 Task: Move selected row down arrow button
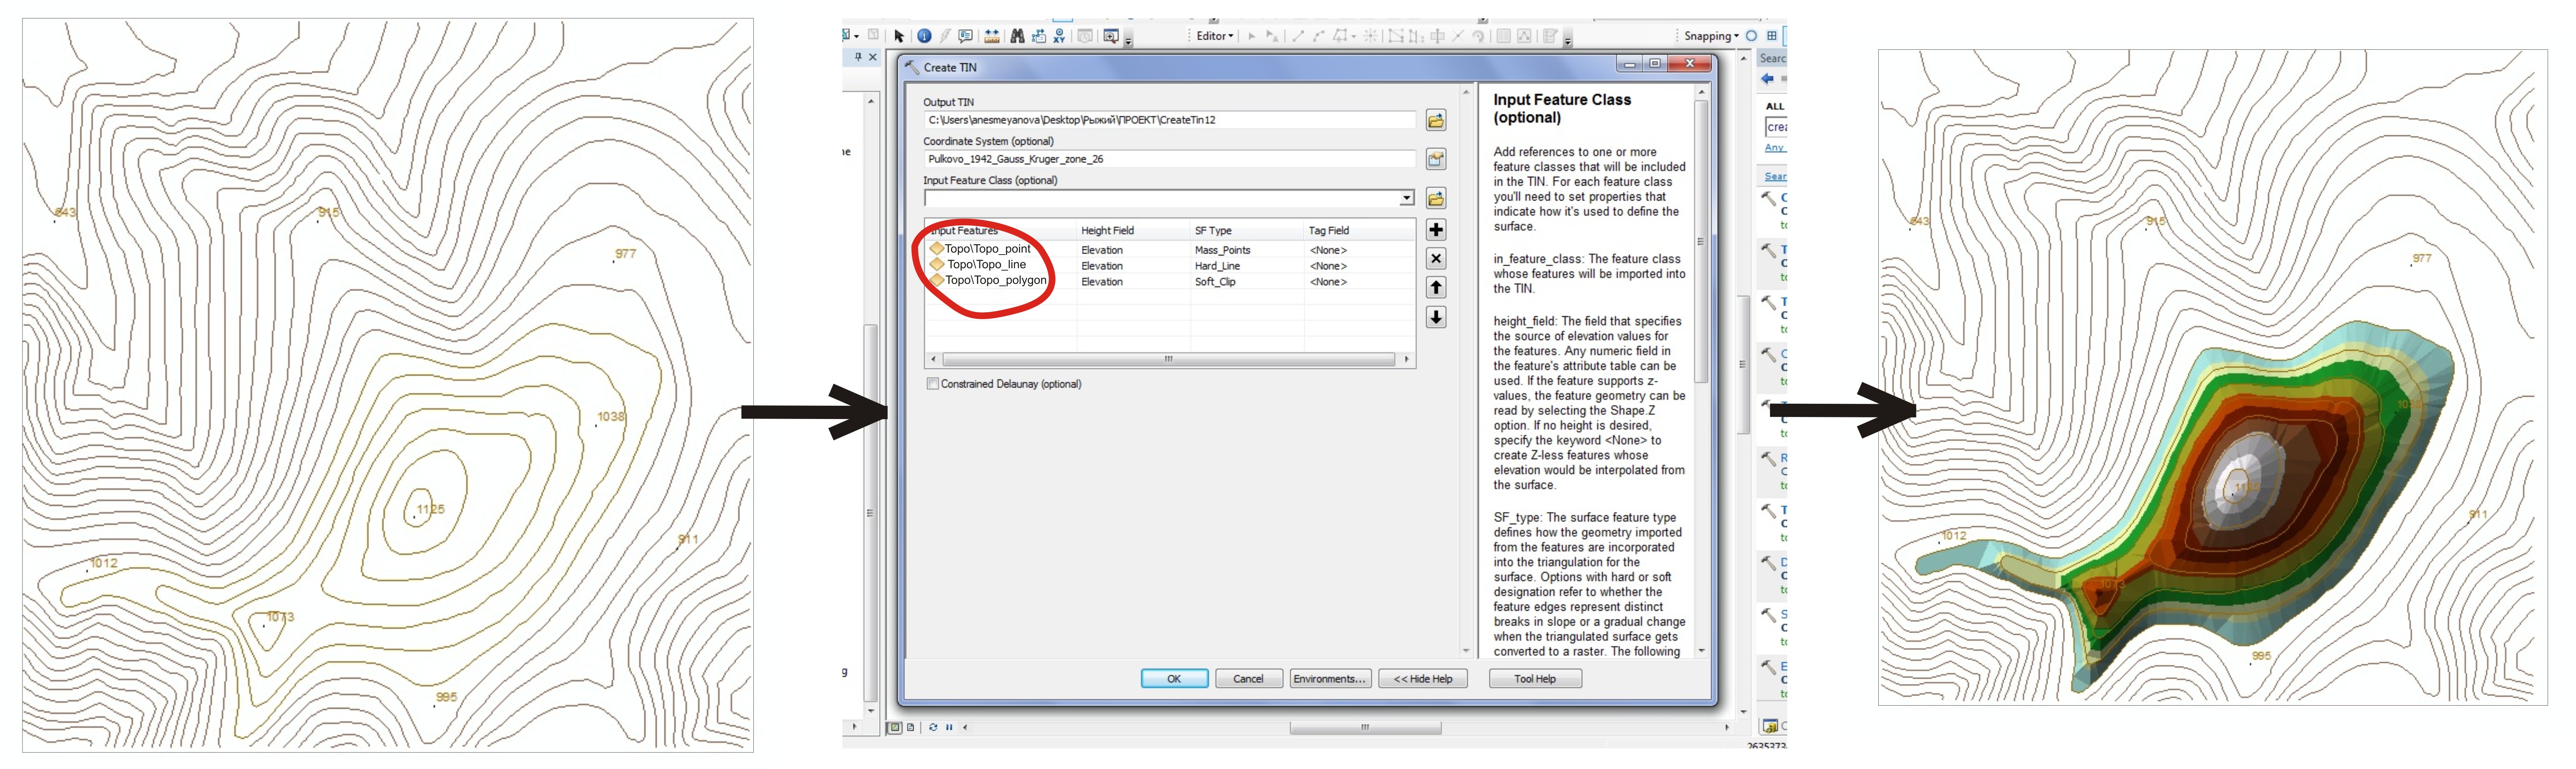click(x=1435, y=317)
